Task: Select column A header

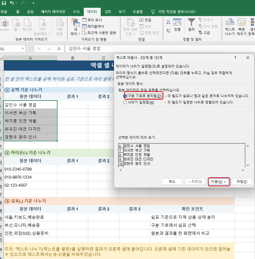Action: tap(30, 58)
